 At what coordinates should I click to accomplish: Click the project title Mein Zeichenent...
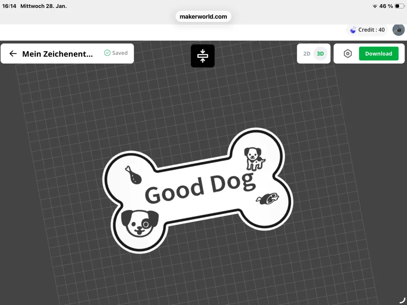pos(57,54)
